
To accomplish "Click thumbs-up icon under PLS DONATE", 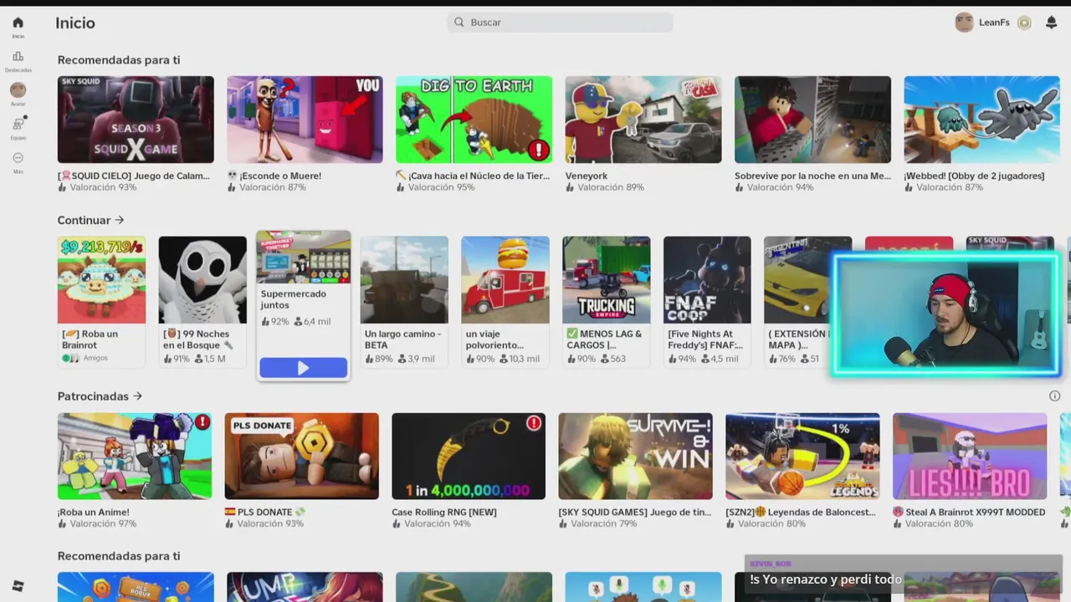I will pos(229,524).
